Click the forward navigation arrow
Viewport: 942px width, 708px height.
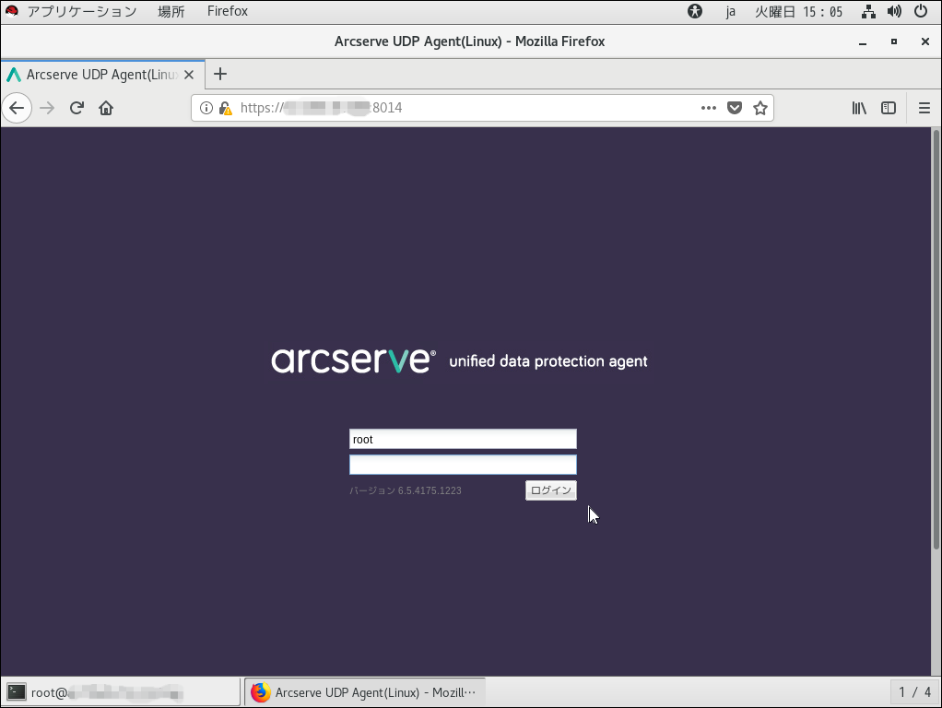[x=47, y=108]
